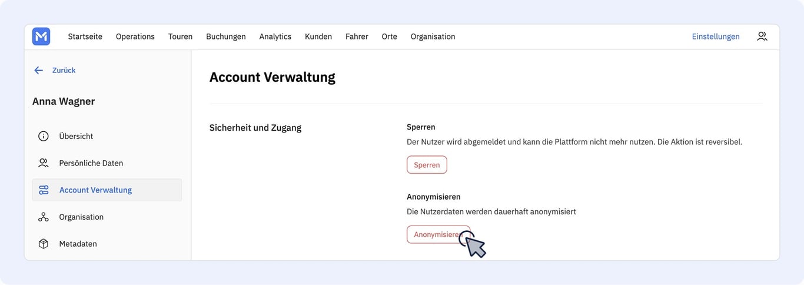Open Persönliche Daten in the sidebar
Screen dimensions: 804x285
pos(91,163)
